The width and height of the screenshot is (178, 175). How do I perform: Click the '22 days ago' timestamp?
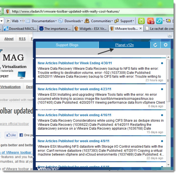[x=155, y=158]
